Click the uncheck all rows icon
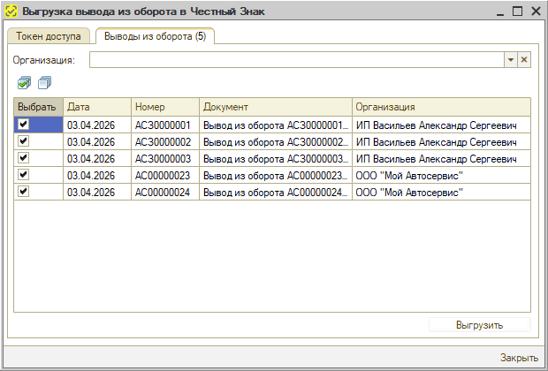 [44, 82]
